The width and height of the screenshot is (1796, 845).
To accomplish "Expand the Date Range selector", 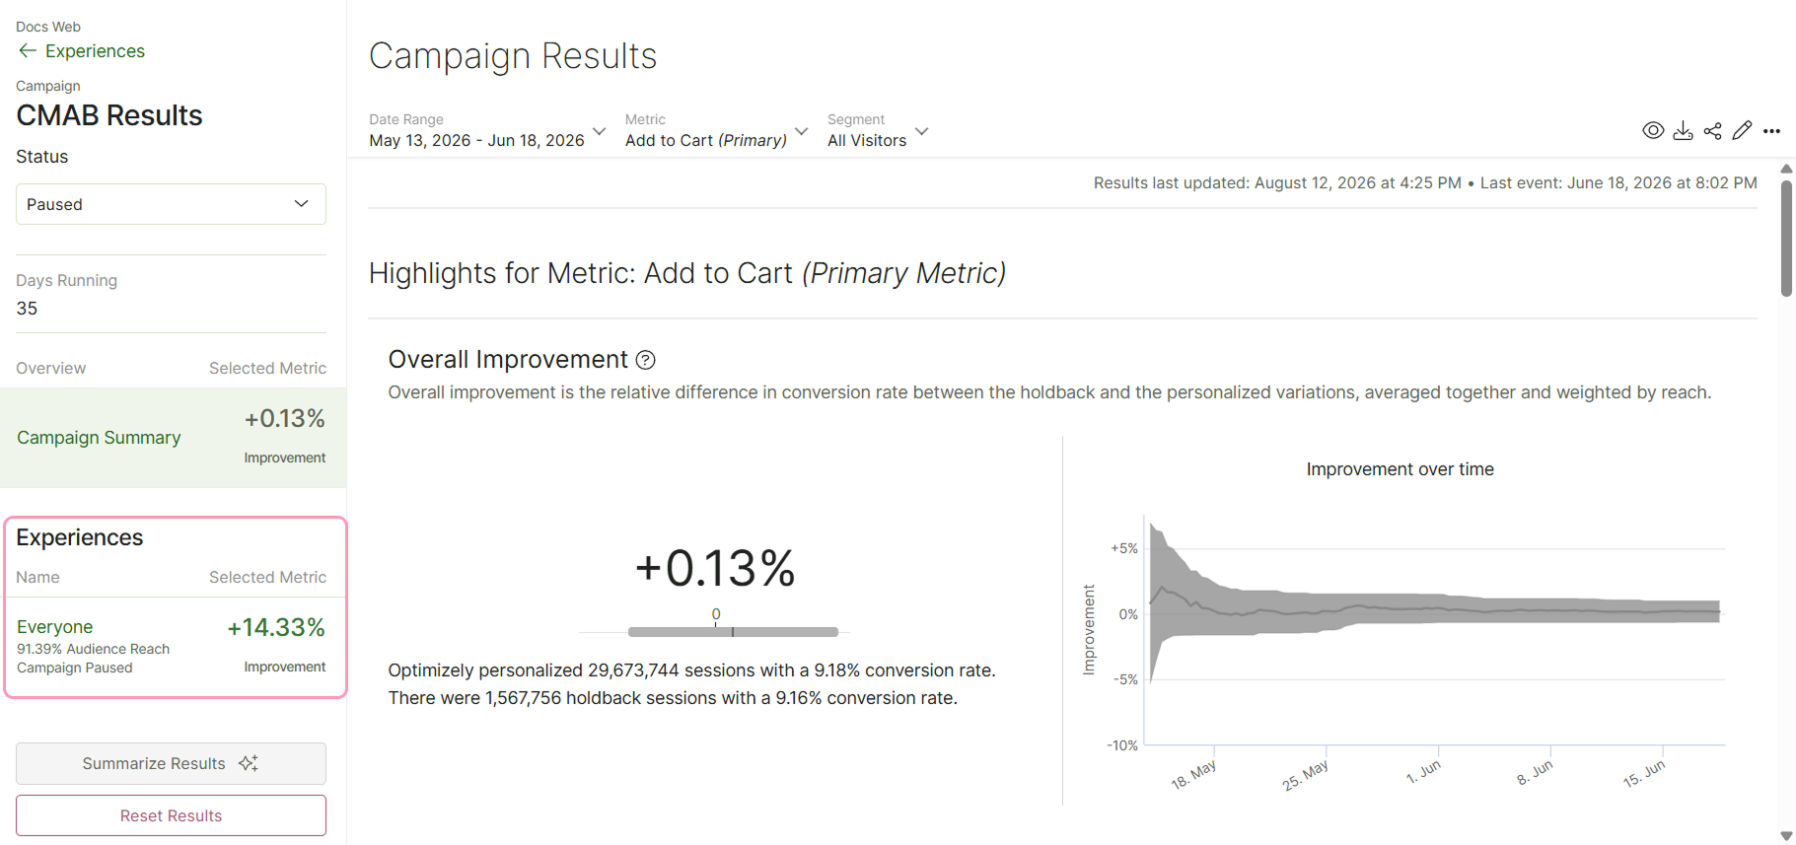I will [487, 130].
